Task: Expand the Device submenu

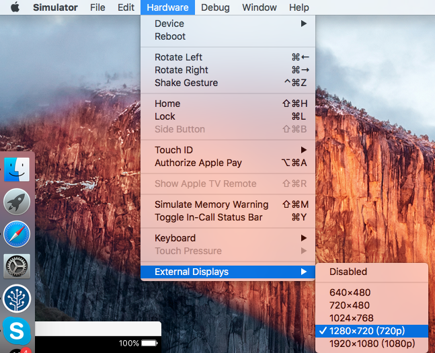Action: click(228, 24)
